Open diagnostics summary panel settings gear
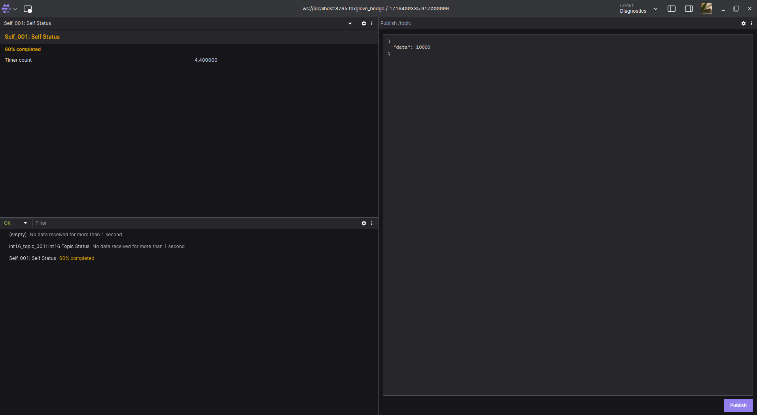Image resolution: width=757 pixels, height=415 pixels. click(363, 223)
